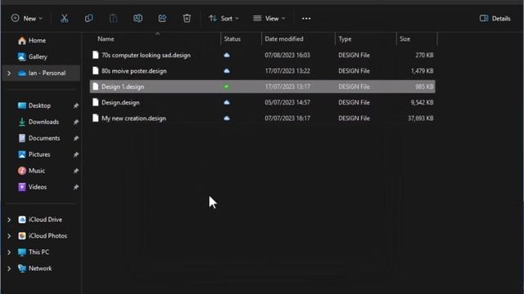Select This PC in navigation pane
Viewport: 524px width, 294px height.
tap(34, 252)
